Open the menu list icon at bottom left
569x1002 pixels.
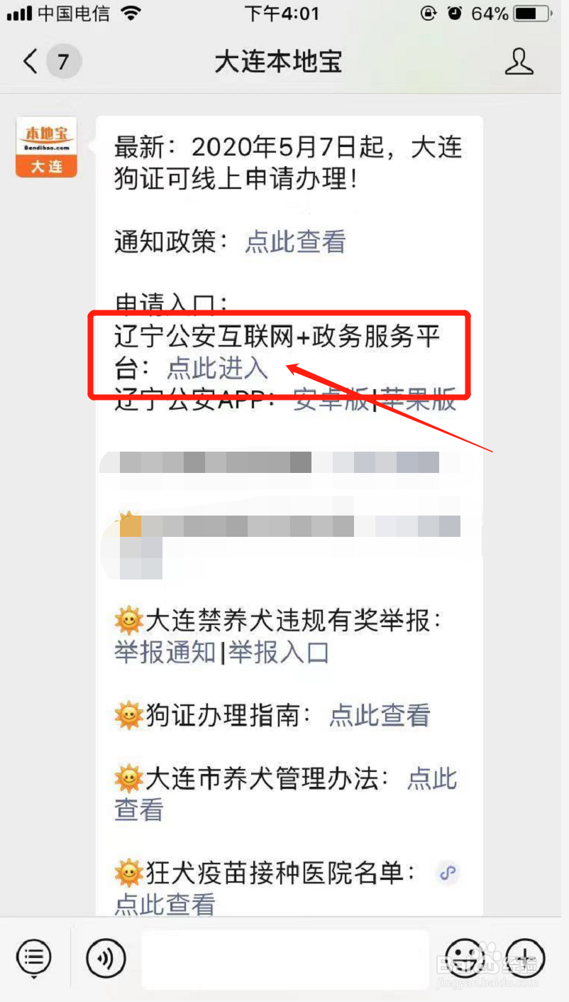(34, 959)
